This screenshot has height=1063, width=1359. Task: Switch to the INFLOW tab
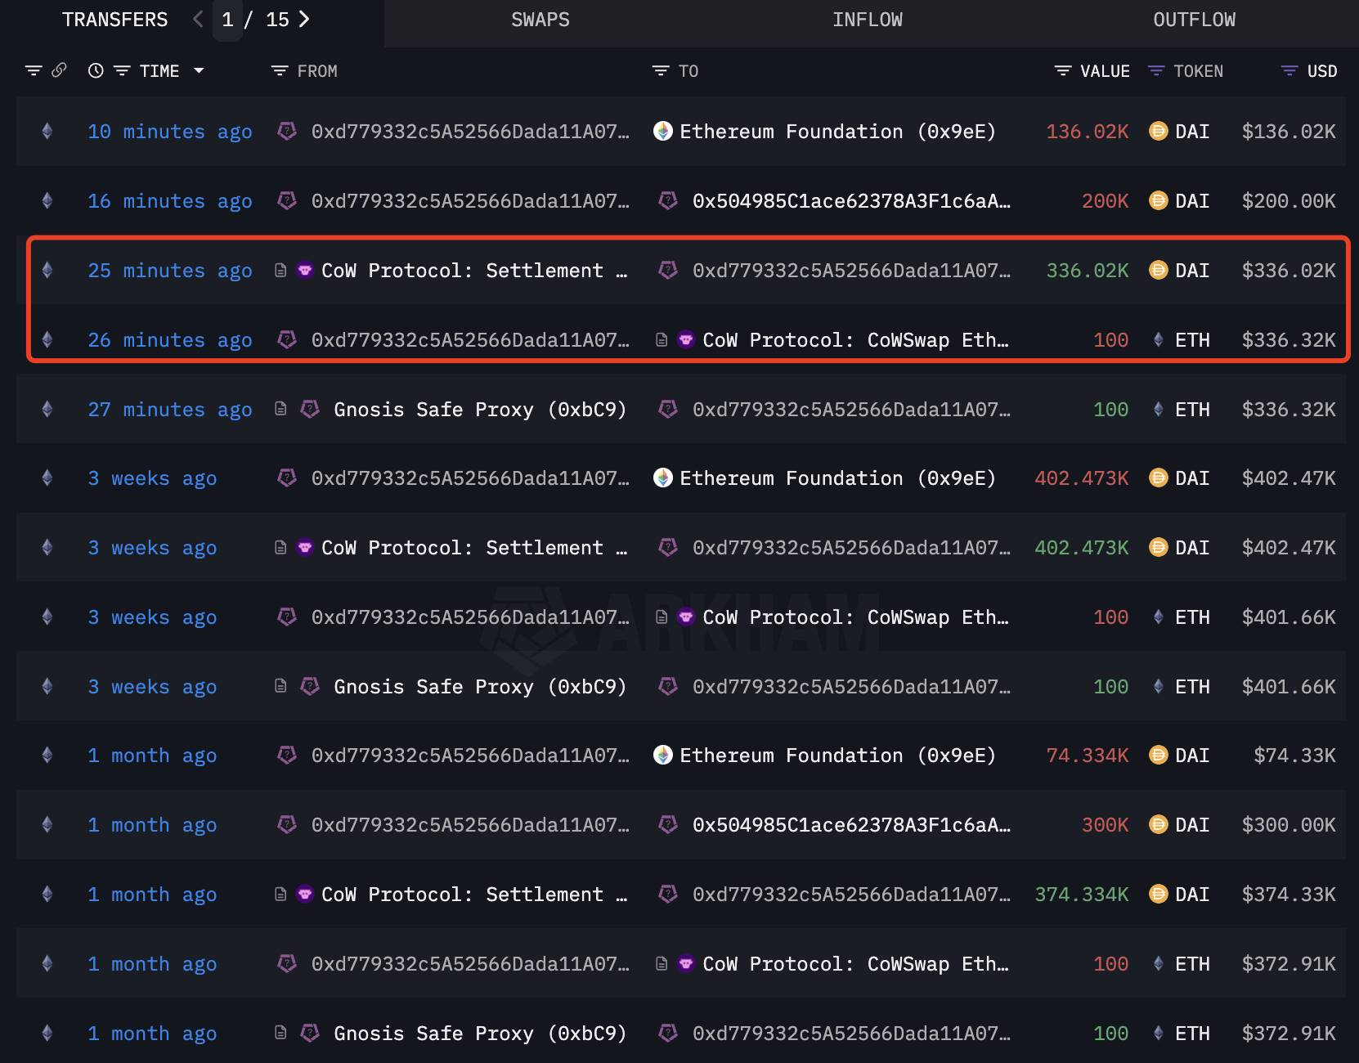868,20
